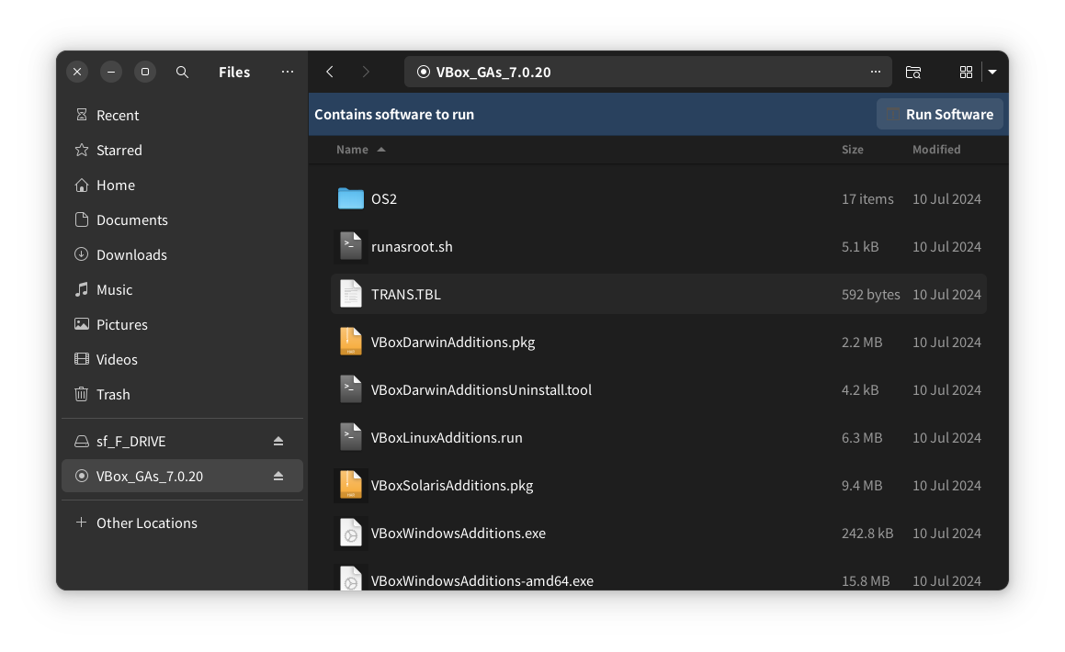Click the Starred star icon

[x=82, y=150]
